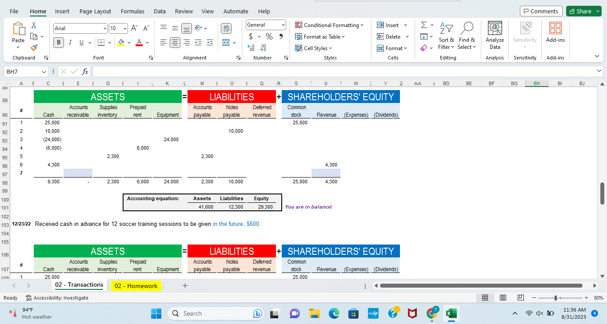Switch to the 02 - Homework sheet
The image size is (607, 324).
136,286
